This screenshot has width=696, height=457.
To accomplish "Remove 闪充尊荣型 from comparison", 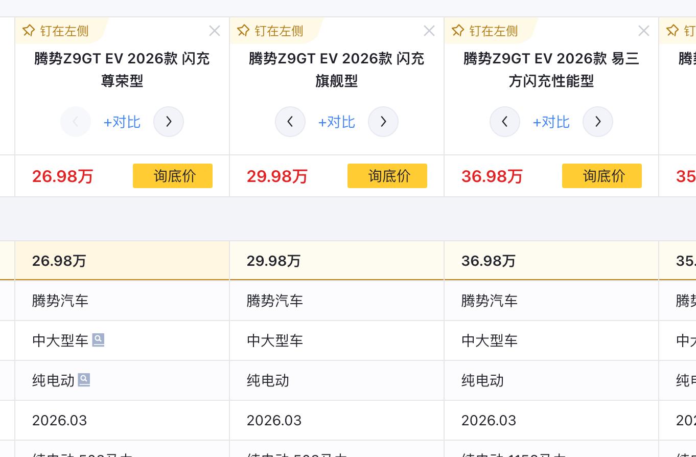I will [215, 31].
